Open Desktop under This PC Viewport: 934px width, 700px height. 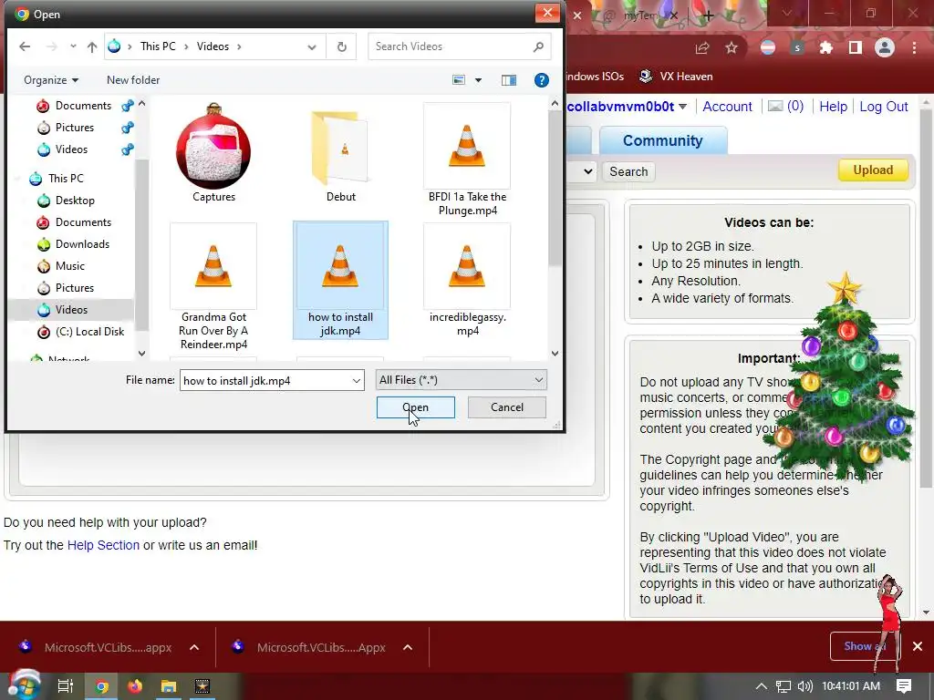pos(75,201)
